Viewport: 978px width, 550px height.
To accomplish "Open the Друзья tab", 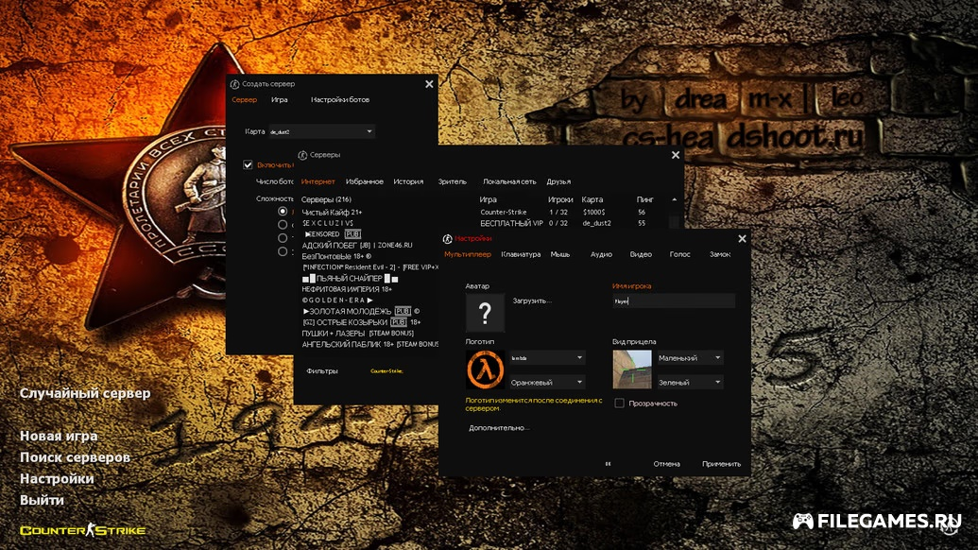I will (x=558, y=182).
